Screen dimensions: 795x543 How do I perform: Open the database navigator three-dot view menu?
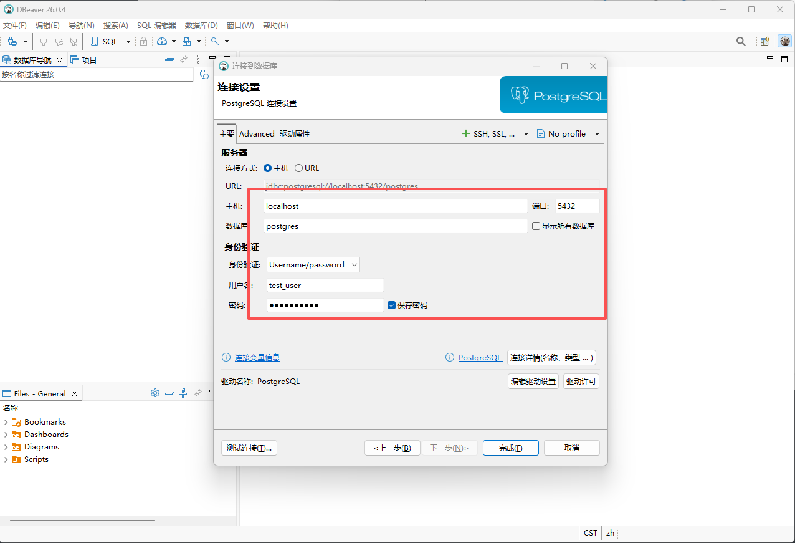198,60
